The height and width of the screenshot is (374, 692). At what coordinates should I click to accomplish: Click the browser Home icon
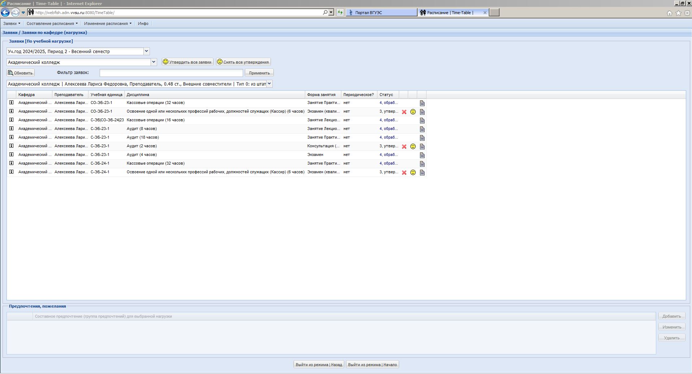point(669,13)
